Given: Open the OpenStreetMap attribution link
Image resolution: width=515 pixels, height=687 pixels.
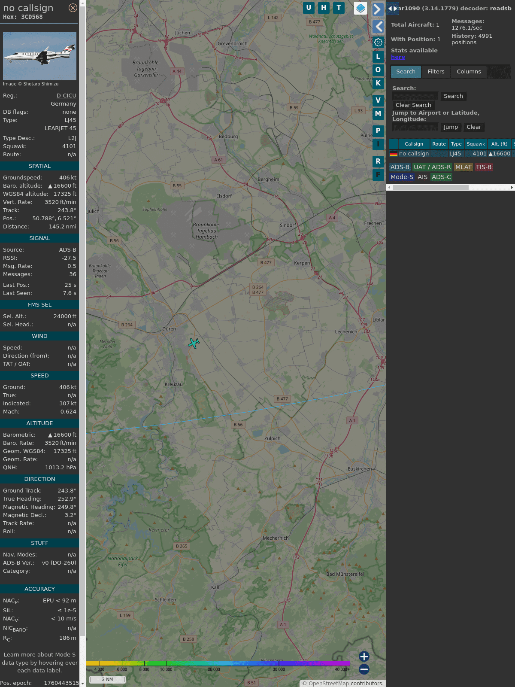Looking at the screenshot, I should (329, 684).
